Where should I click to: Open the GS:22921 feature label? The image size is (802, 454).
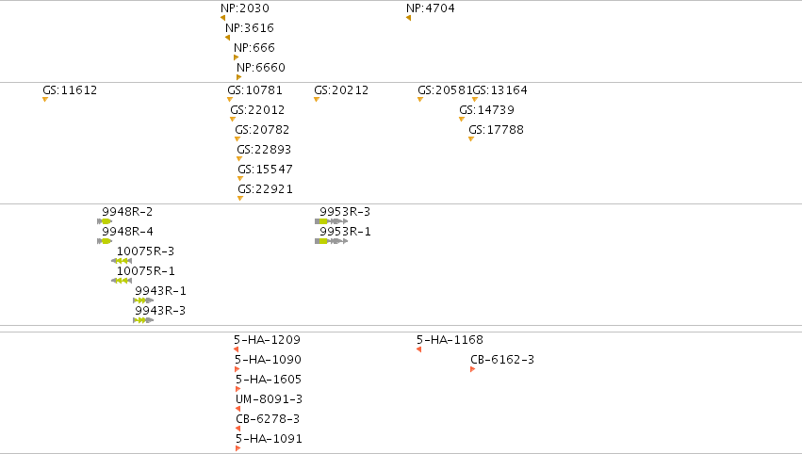click(266, 189)
